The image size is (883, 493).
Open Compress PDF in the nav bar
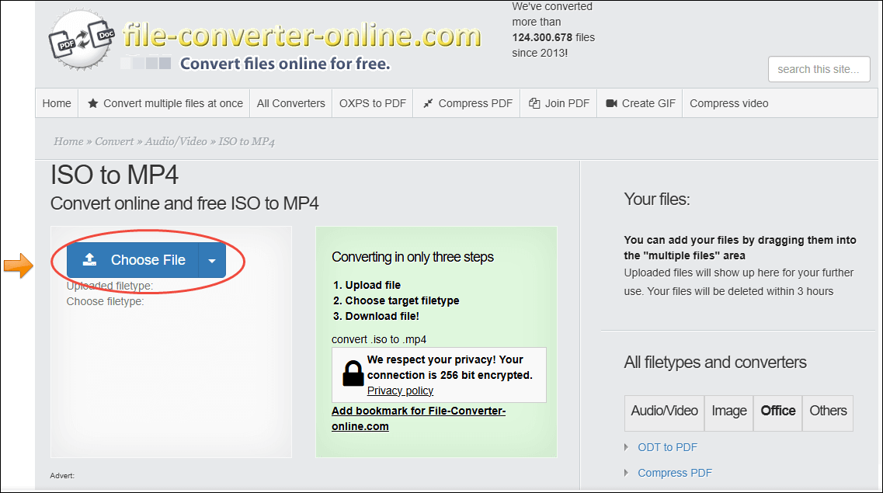click(x=467, y=103)
